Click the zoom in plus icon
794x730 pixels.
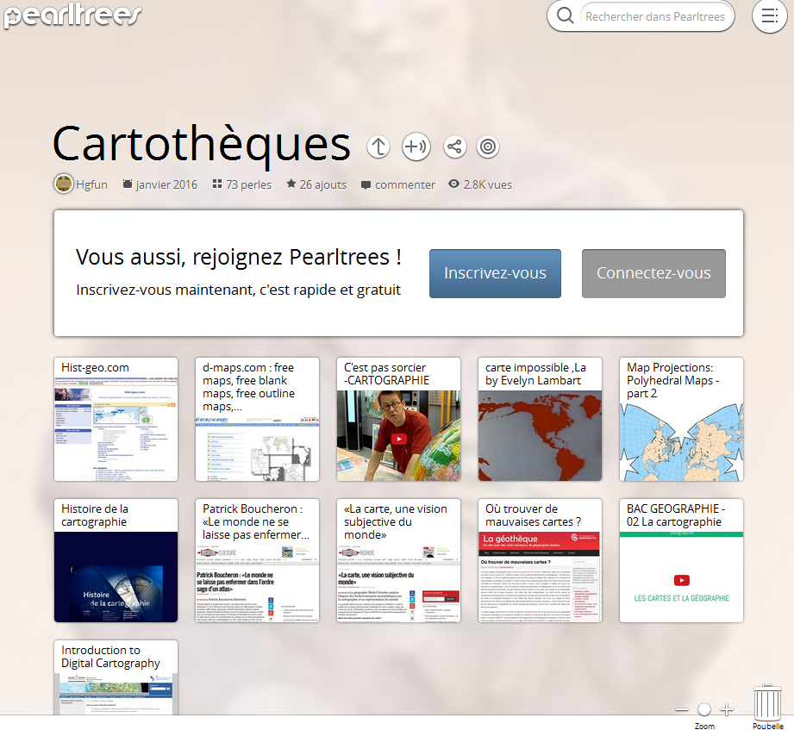point(727,710)
